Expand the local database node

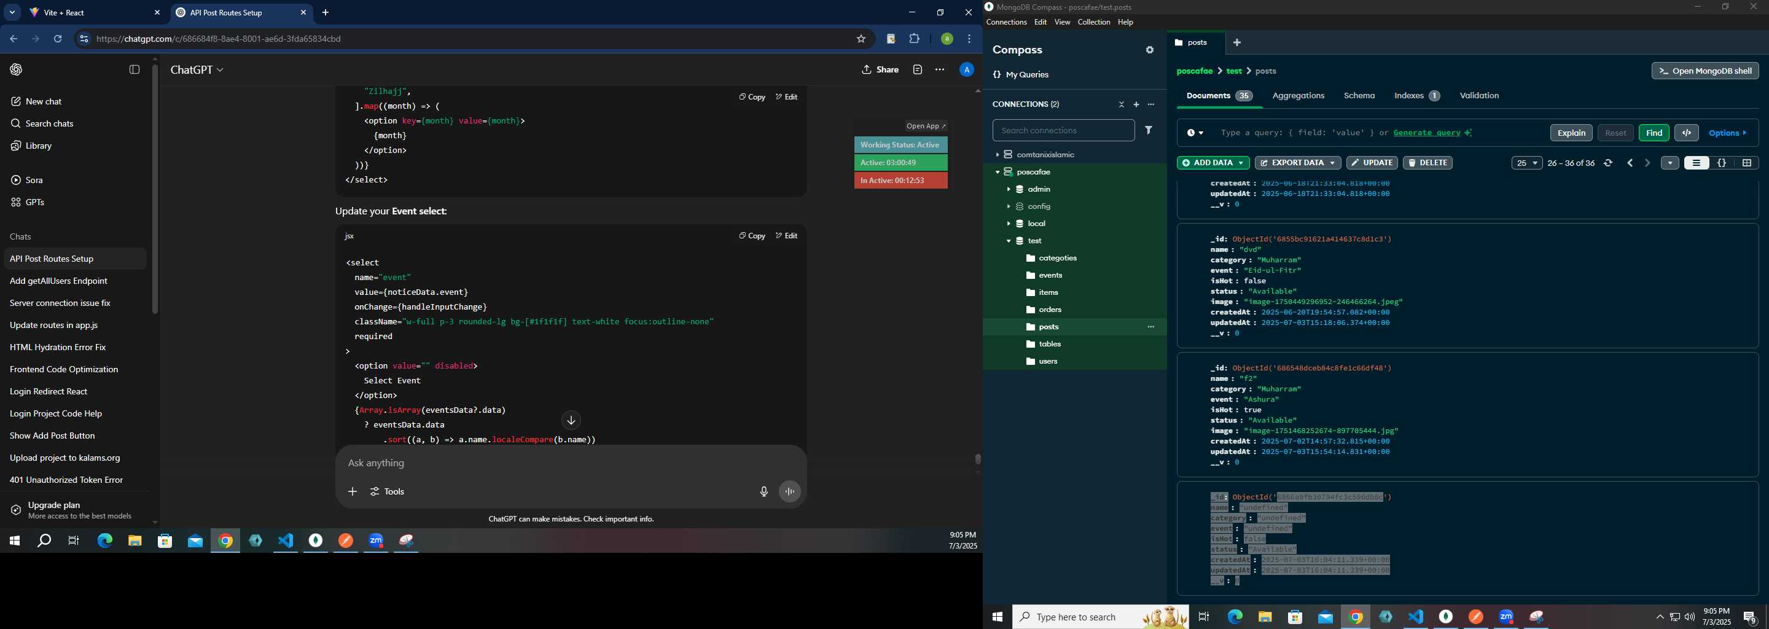(x=1008, y=224)
